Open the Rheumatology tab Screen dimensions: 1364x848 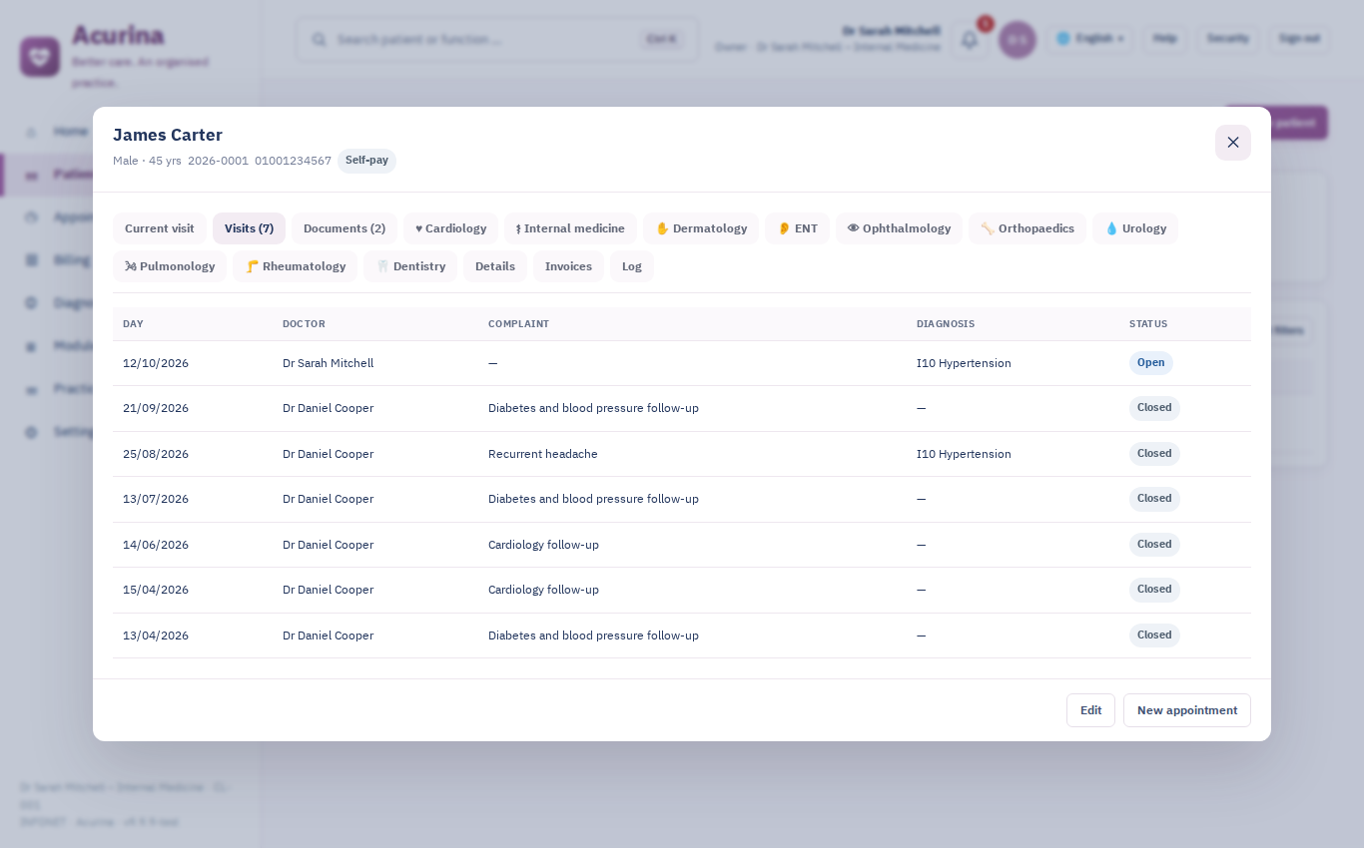pyautogui.click(x=295, y=266)
